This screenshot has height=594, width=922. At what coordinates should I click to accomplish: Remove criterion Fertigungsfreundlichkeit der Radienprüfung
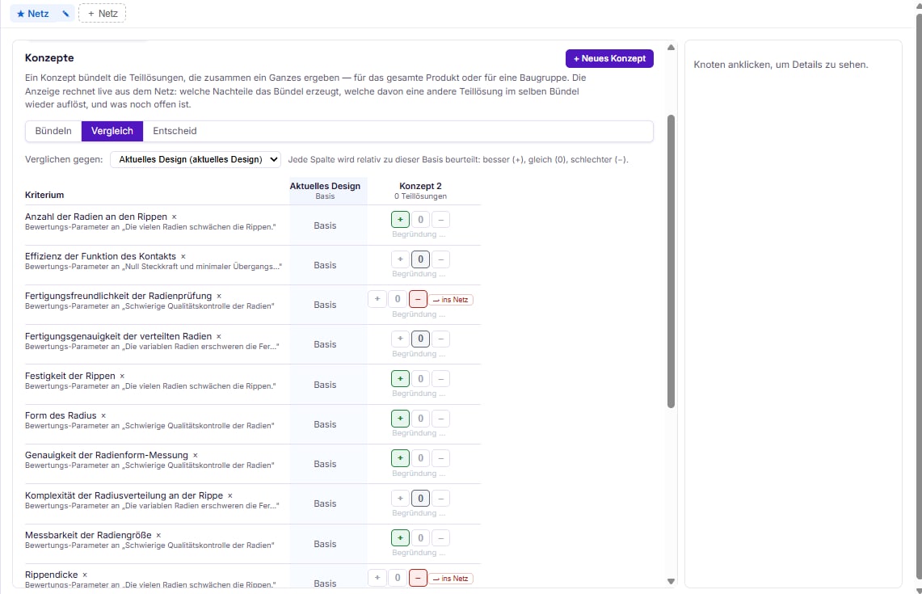pos(219,297)
